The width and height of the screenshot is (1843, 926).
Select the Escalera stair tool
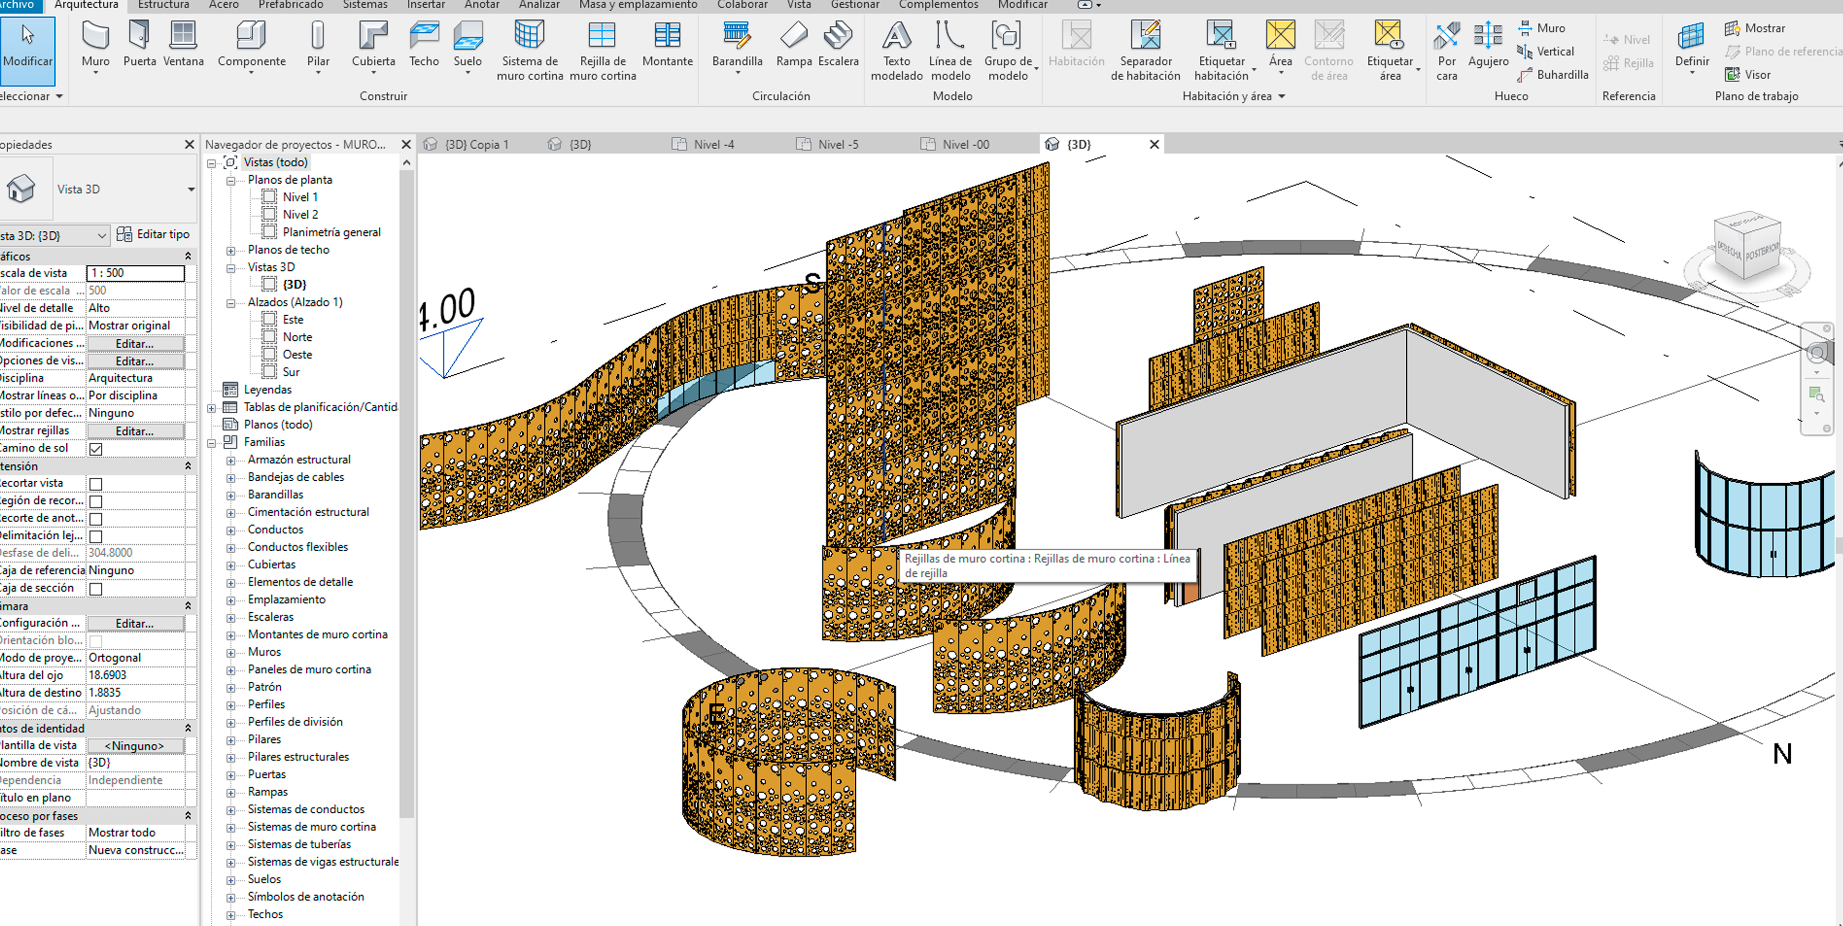click(838, 44)
